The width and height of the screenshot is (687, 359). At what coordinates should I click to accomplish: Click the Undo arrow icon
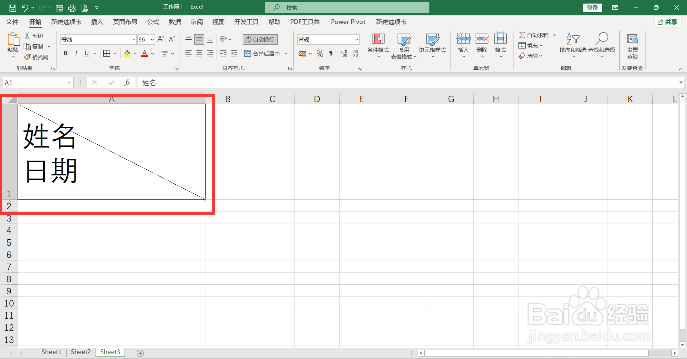click(x=25, y=8)
